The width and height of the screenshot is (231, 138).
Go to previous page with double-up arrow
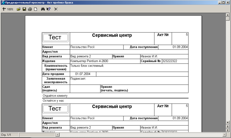pos(228,126)
